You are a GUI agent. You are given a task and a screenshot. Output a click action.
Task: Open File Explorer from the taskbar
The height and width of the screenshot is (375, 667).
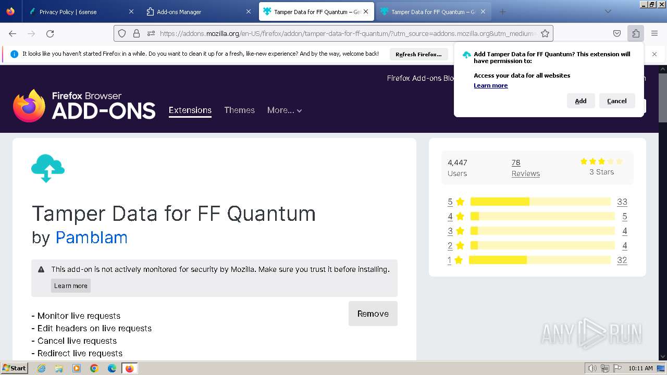click(x=59, y=368)
